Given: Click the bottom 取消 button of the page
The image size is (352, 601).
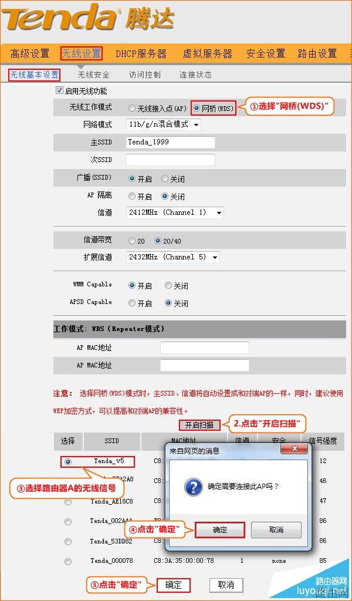Looking at the screenshot, I should tap(226, 585).
